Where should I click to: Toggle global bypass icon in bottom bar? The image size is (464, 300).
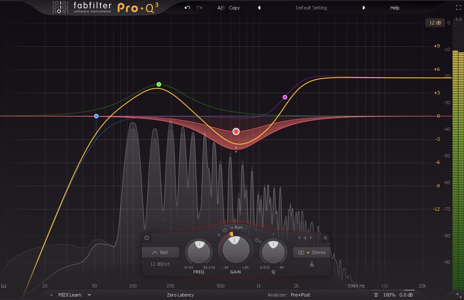[376, 295]
